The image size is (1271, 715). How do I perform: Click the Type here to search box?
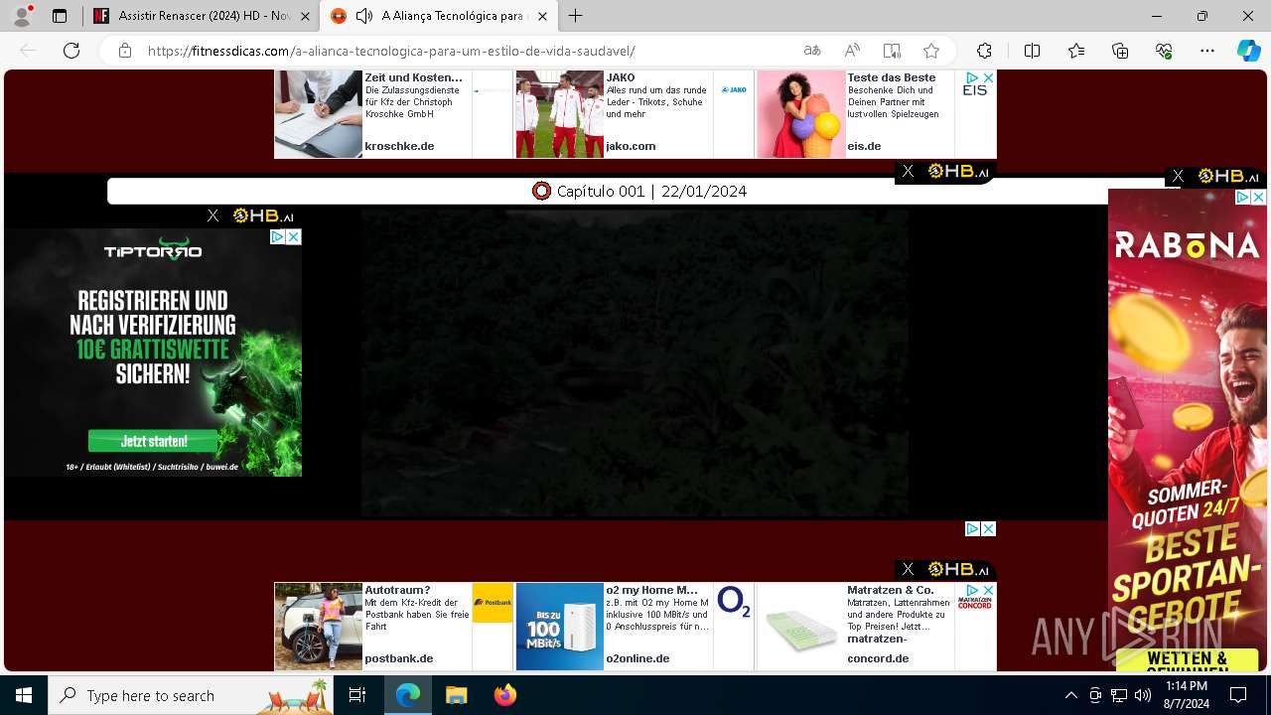pyautogui.click(x=192, y=695)
